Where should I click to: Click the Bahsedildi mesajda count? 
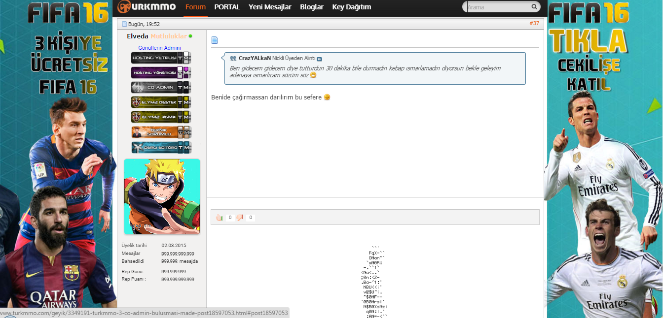click(180, 261)
